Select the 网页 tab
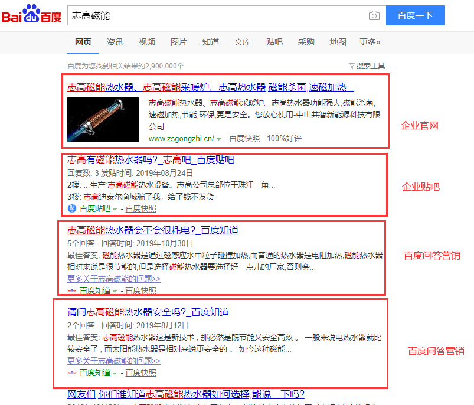The width and height of the screenshot is (474, 405). click(x=83, y=42)
